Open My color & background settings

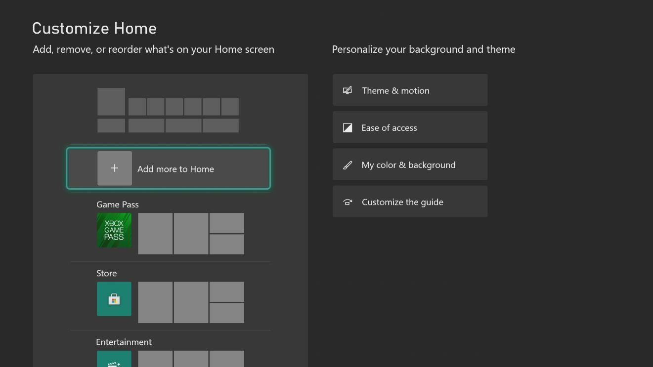point(410,164)
